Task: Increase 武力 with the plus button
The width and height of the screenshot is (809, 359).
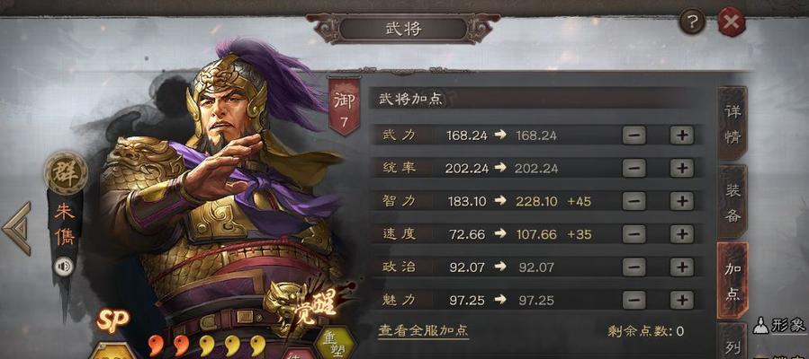Action: 681,136
